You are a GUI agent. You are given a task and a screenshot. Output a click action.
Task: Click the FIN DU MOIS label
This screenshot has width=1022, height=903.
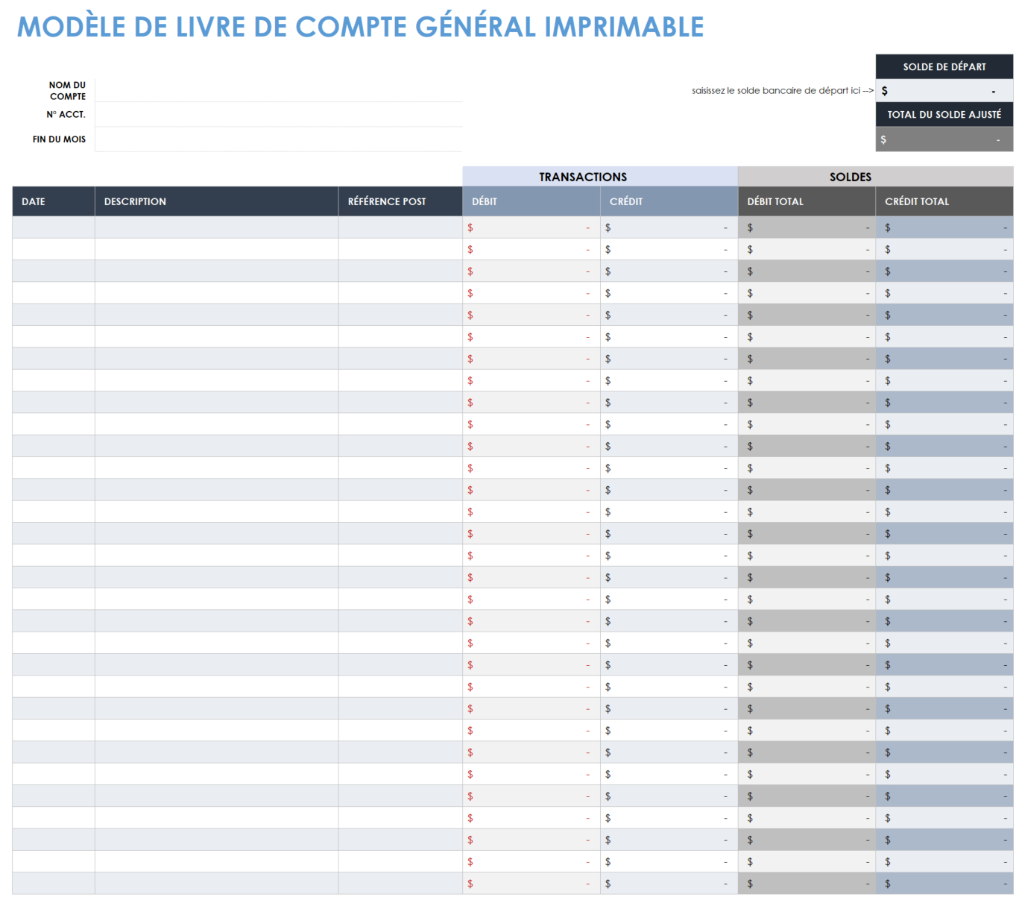pos(59,139)
